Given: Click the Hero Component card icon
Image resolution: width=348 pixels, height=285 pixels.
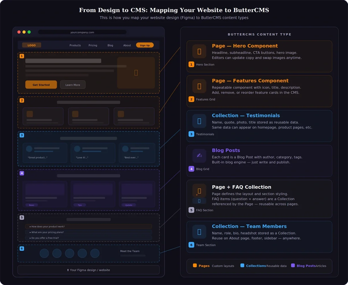Looking at the screenshot, I should [x=199, y=51].
